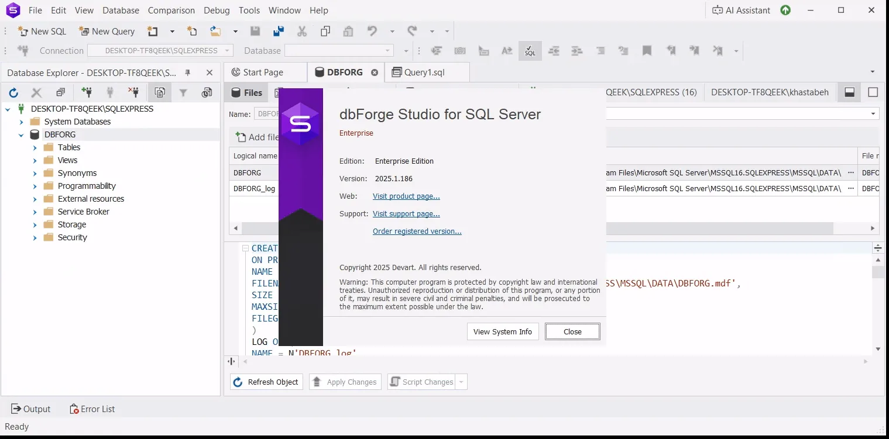Click the Undo arrow icon

click(372, 32)
